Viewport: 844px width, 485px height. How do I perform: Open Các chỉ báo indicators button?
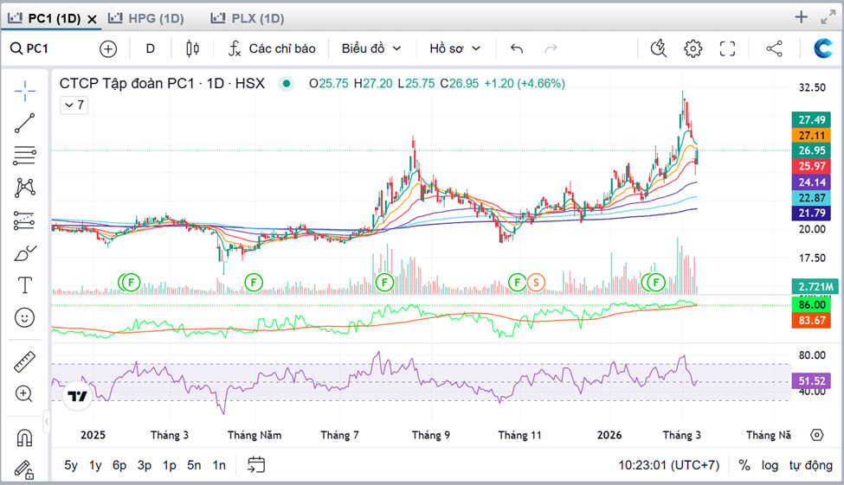click(272, 48)
